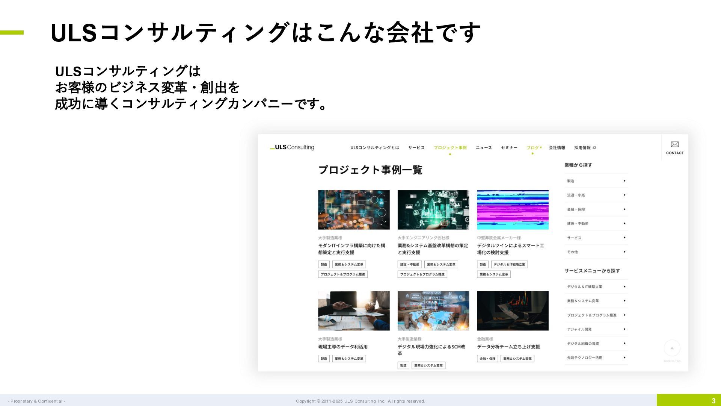Image resolution: width=721 pixels, height=406 pixels.
Task: Open the glitchy magenta project thumbnail
Action: pos(513,210)
